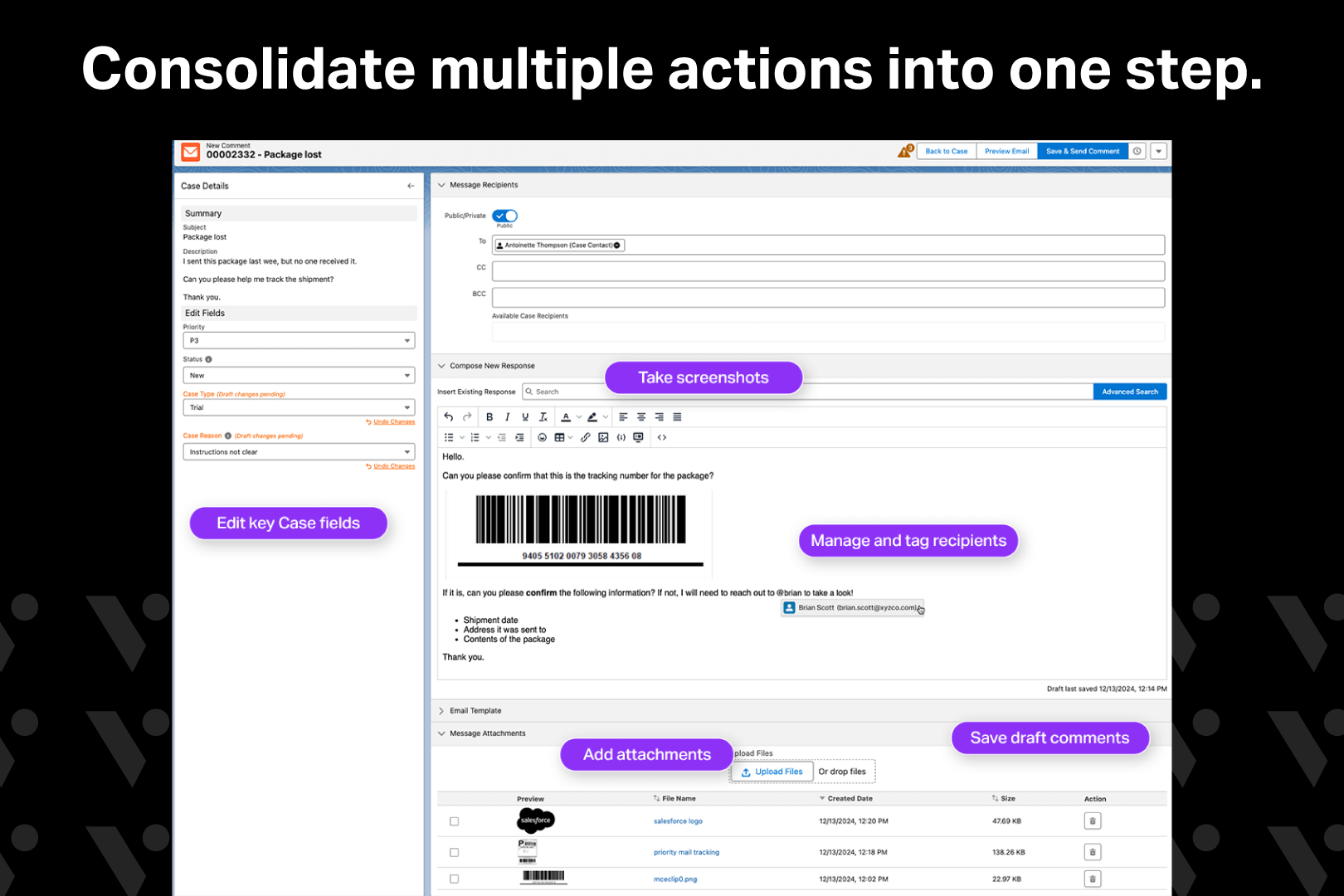Open the Priority dropdown showing P3
1344x896 pixels.
299,341
